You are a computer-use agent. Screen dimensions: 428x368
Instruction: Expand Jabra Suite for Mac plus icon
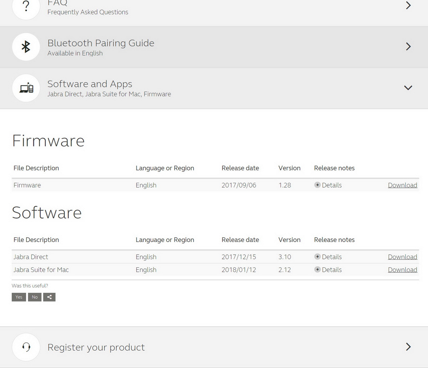[x=317, y=269]
